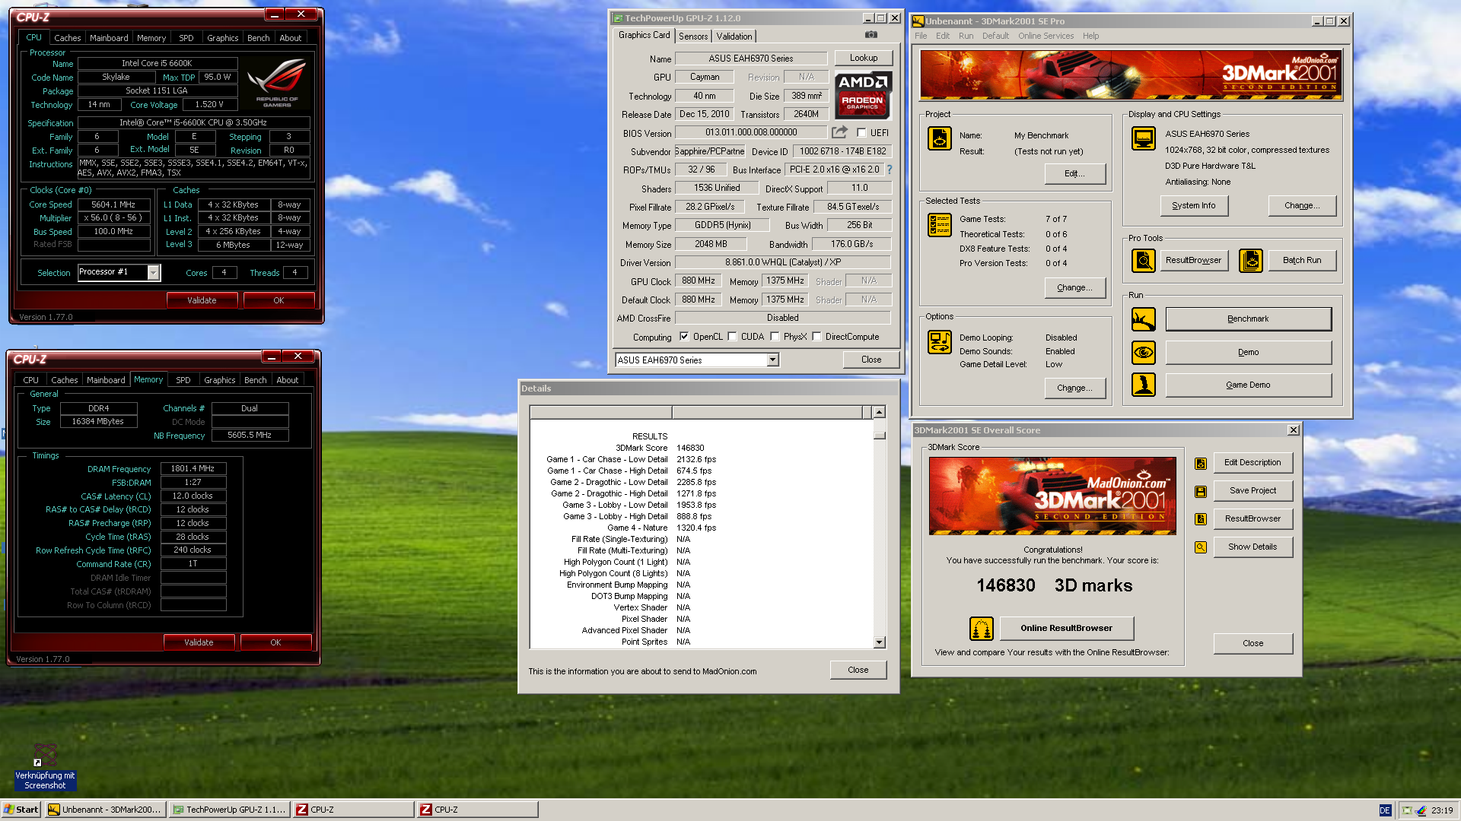Click the Start button on the taskbar
Screen dimensions: 1461x821
21,810
